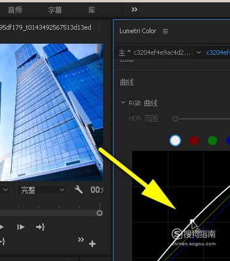This screenshot has width=230, height=261.
Task: Show more workspaces with double-arrow overflow
Action: point(135,9)
